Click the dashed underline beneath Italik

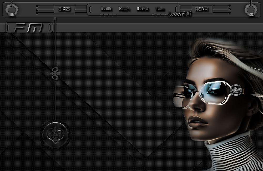(x=108, y=14)
